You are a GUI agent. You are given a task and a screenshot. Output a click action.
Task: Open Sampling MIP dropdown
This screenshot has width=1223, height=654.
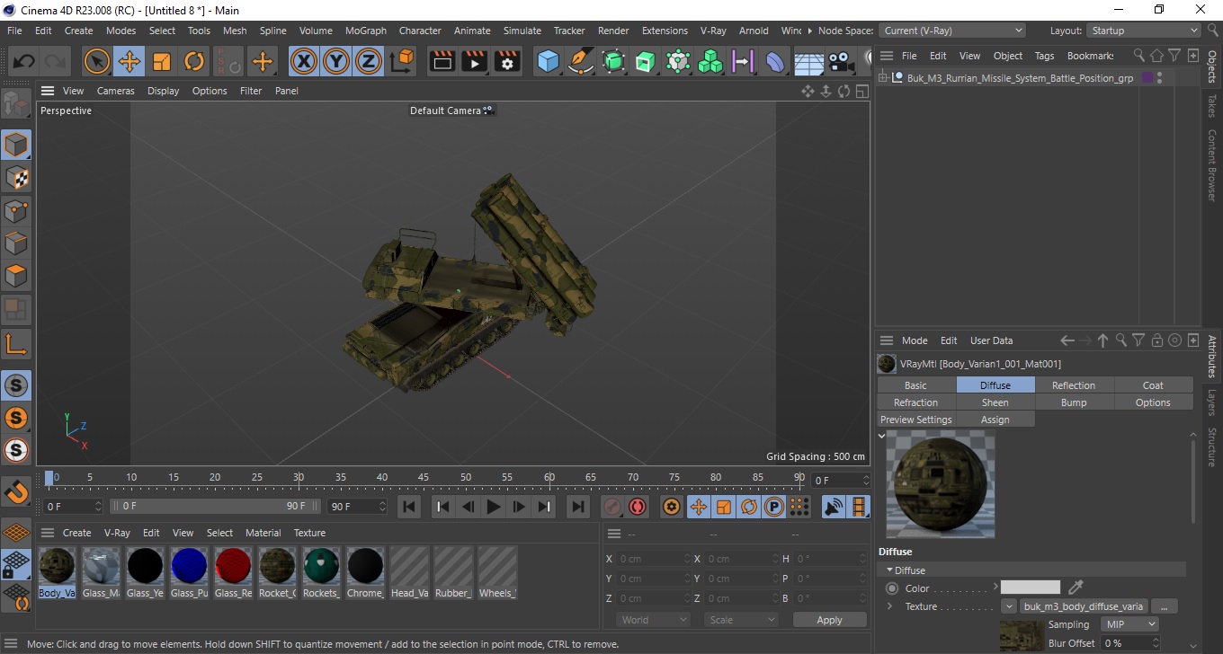[1129, 624]
